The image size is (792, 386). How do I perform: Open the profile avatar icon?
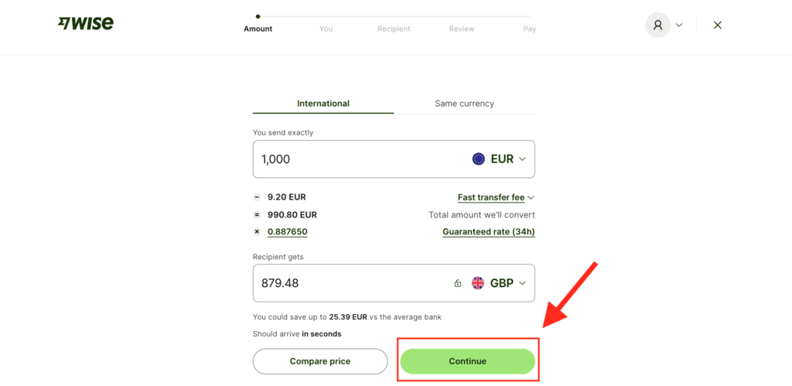click(657, 25)
